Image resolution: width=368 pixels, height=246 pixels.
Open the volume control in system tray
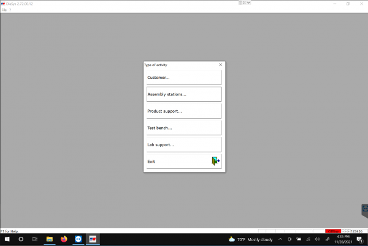(x=317, y=239)
